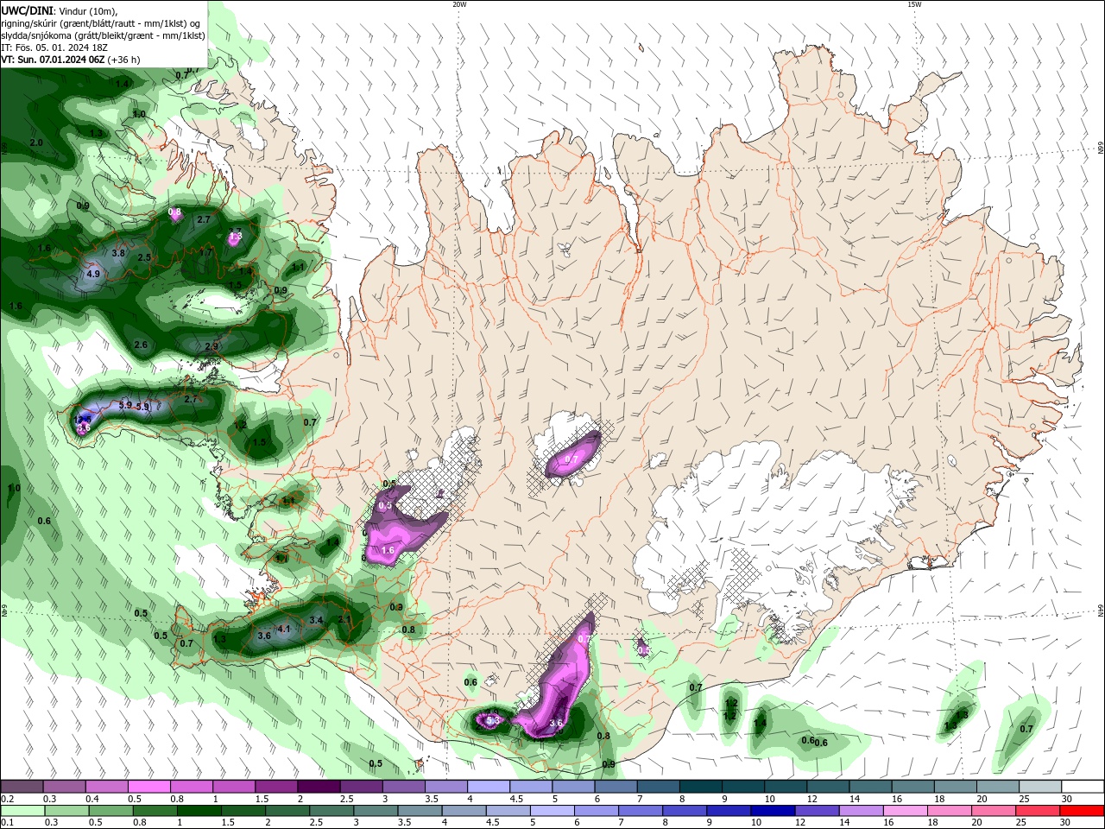Click the 2.6 precipitation value

pos(141,345)
